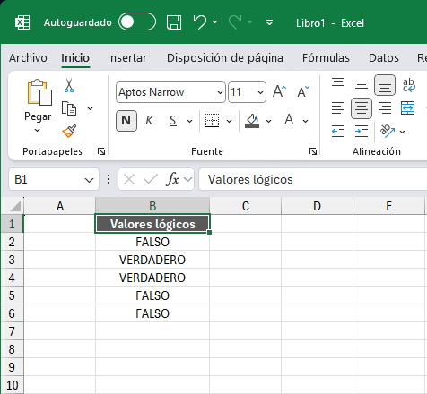Click the Format Painter brush icon
This screenshot has height=394, width=427.
(69, 131)
